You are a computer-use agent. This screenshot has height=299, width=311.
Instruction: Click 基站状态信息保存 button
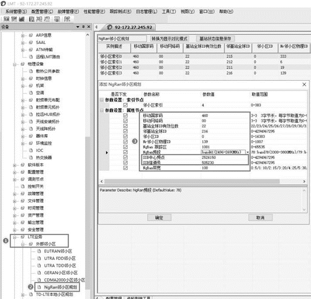(x=215, y=39)
